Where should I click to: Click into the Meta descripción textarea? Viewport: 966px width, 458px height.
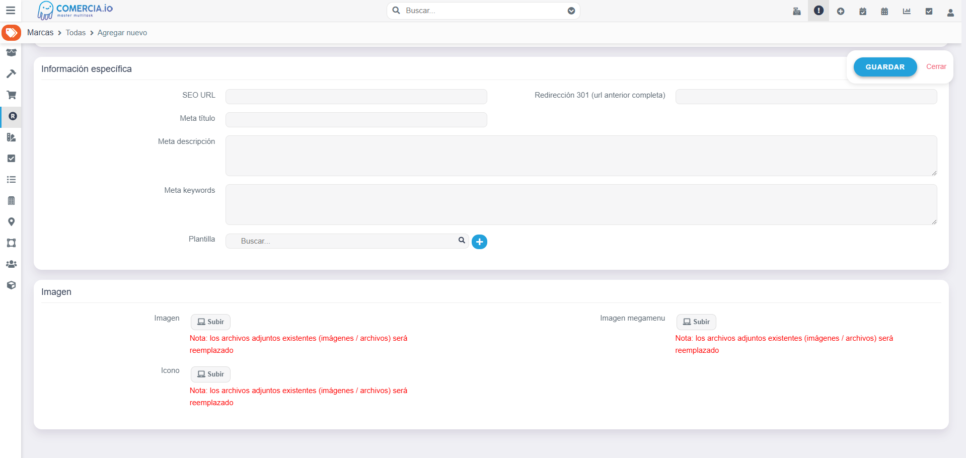(581, 156)
